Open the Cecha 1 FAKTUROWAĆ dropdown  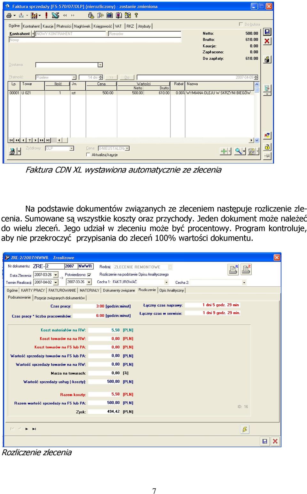coord(166,282)
